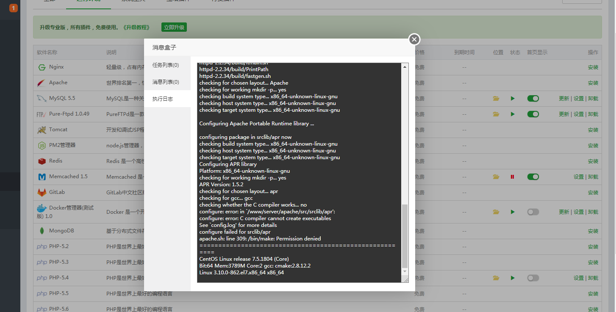Click 卸载 in the PHP-5.4 row
The height and width of the screenshot is (312, 616).
point(593,278)
